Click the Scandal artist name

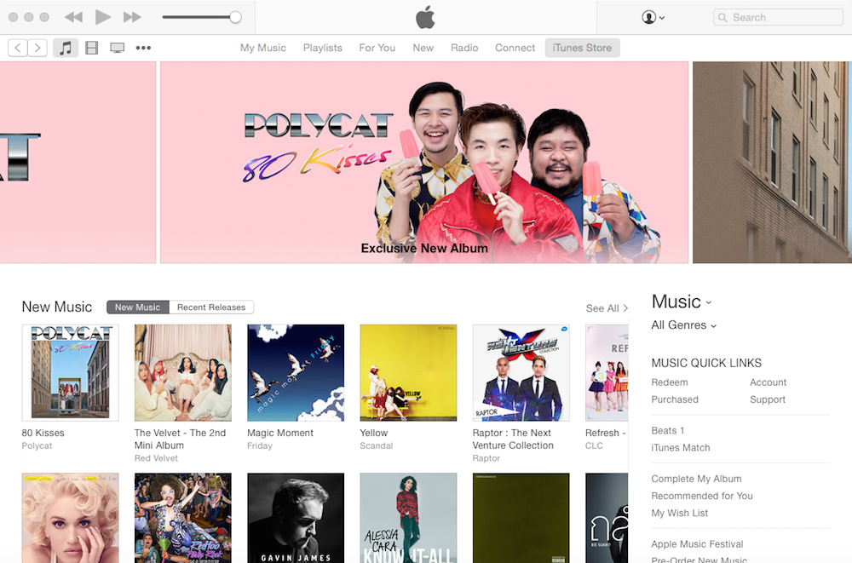tap(376, 445)
